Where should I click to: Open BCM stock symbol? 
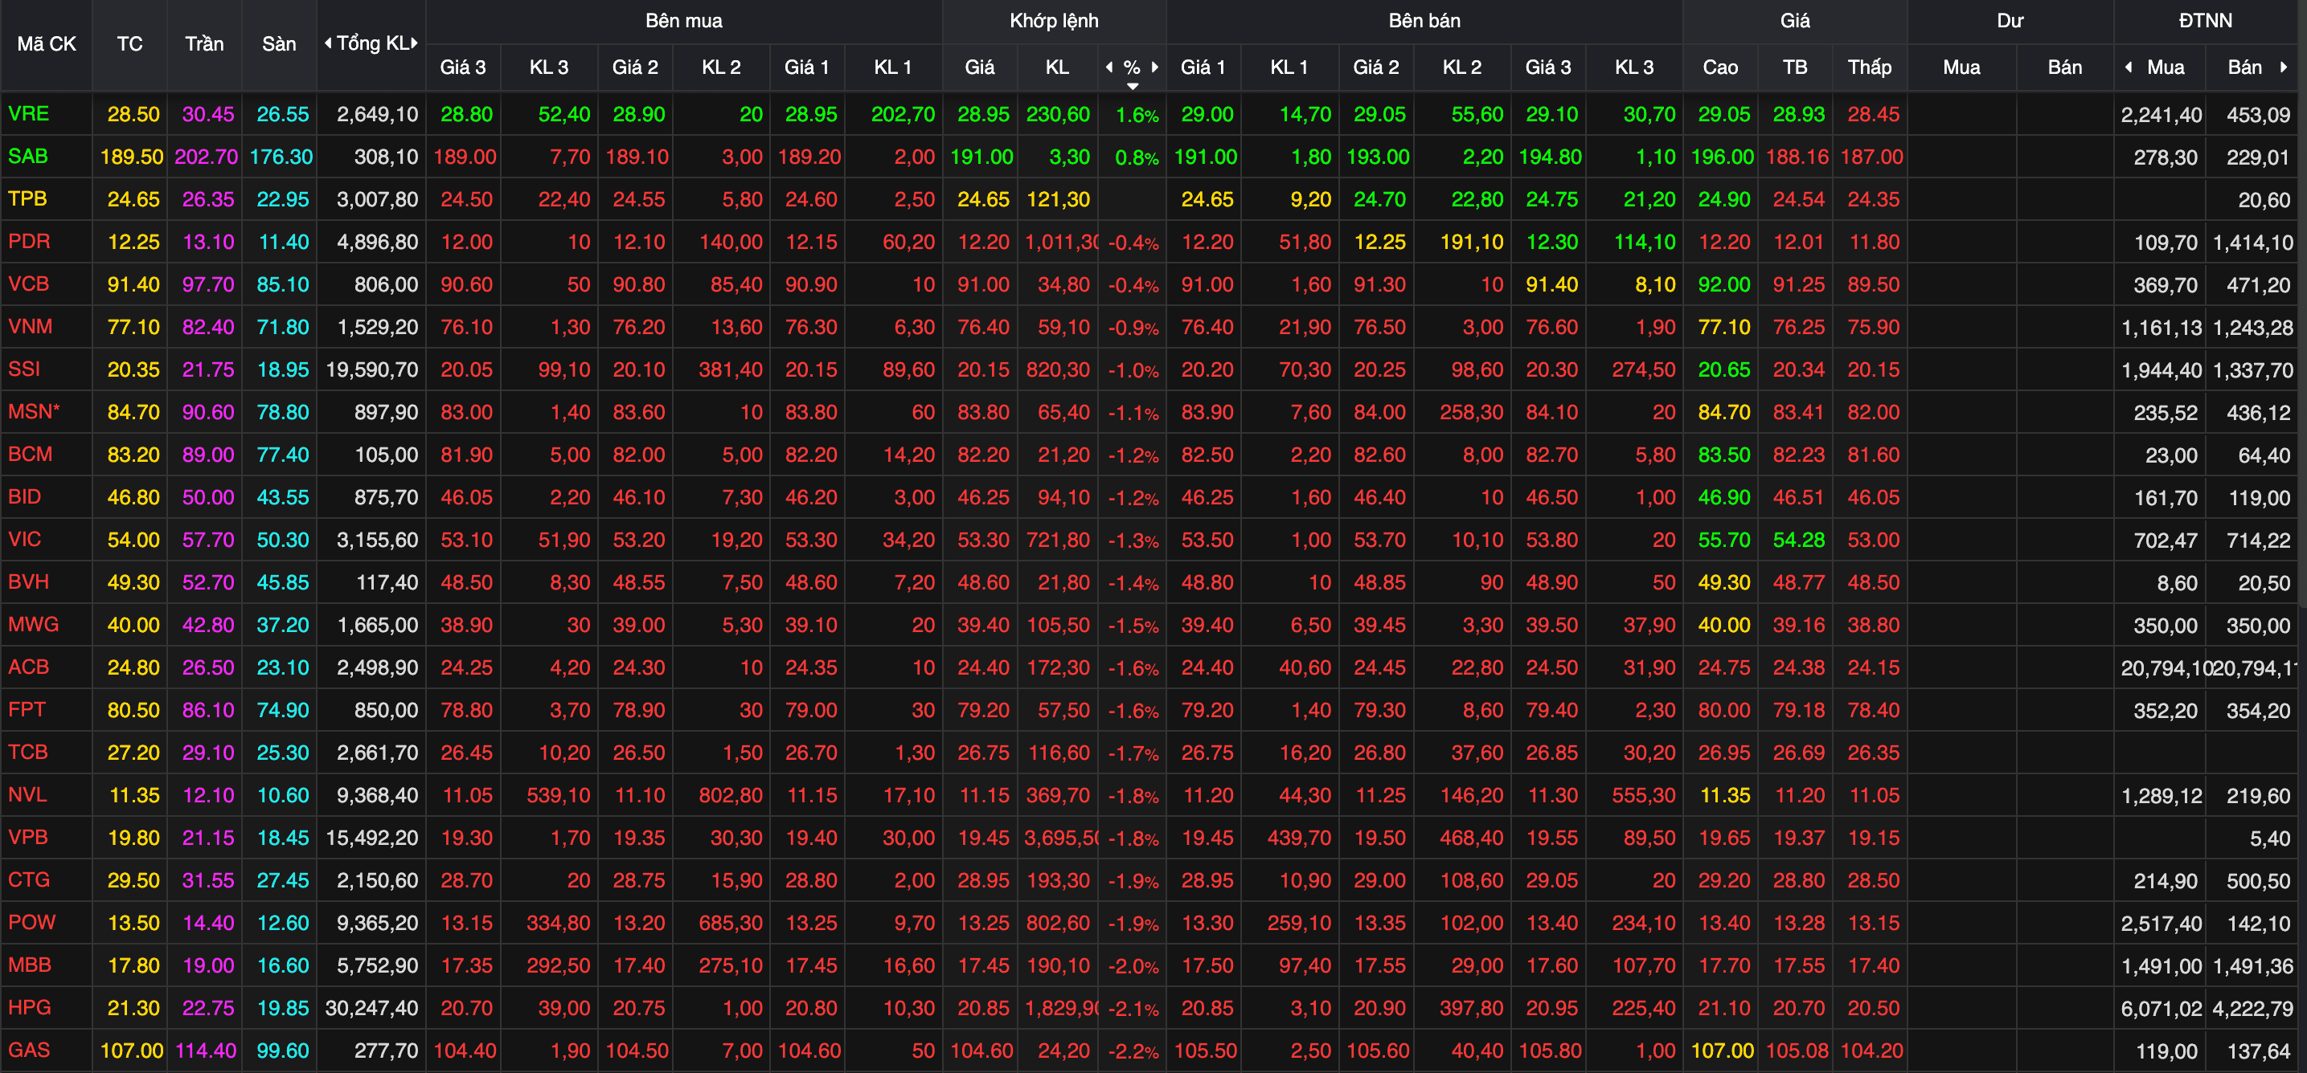click(x=31, y=454)
